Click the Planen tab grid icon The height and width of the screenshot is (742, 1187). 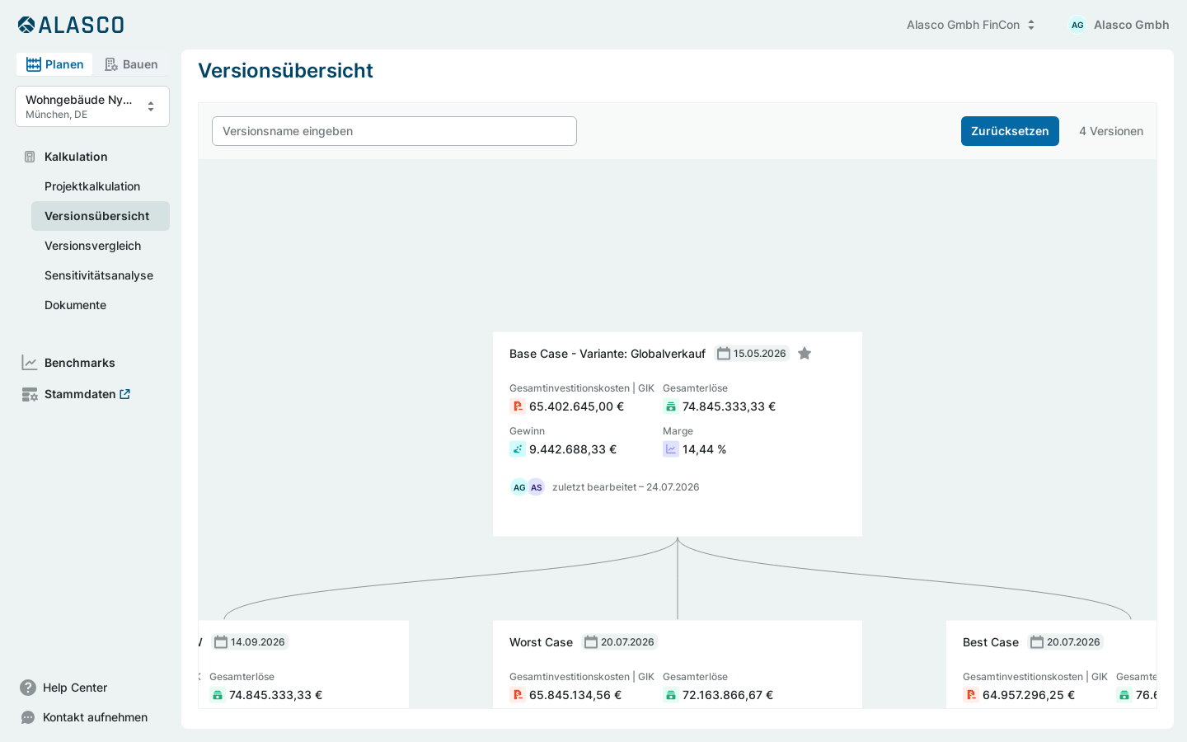(34, 64)
